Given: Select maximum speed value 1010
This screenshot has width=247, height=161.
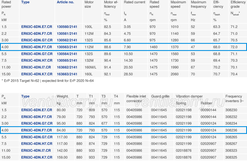Looking at the screenshot, I should [175, 27].
